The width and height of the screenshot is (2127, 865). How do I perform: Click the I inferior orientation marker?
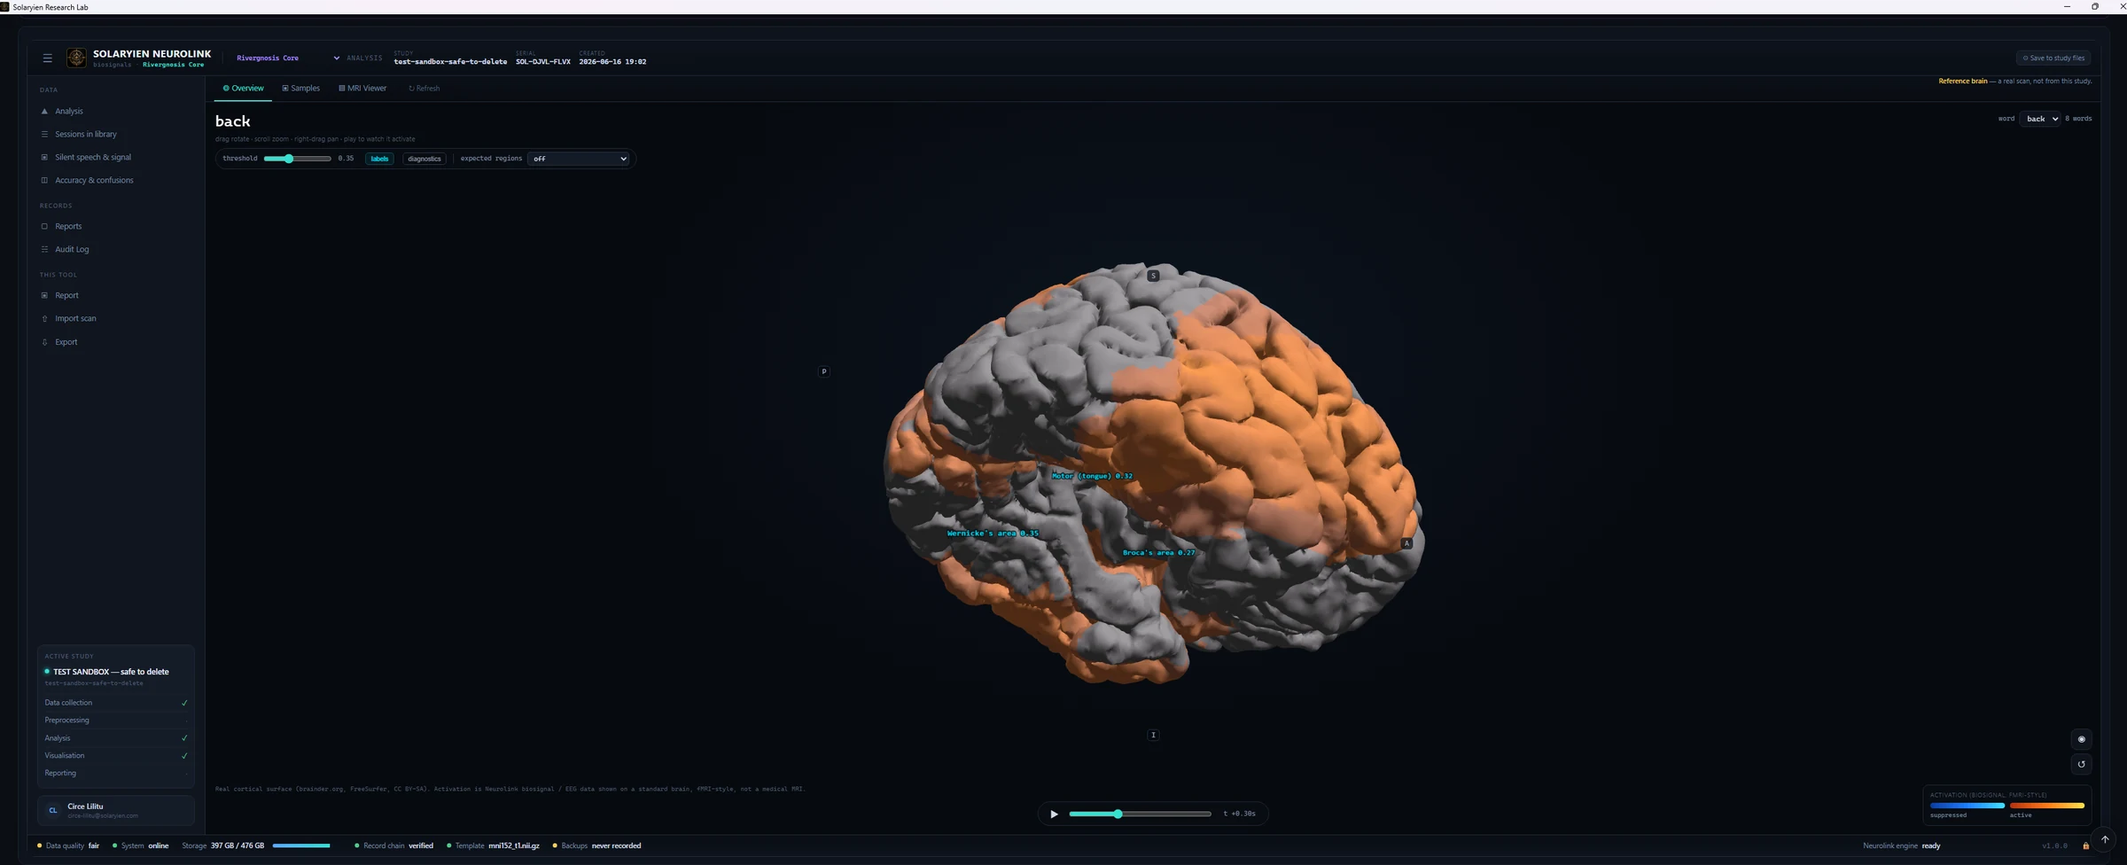[x=1153, y=735]
